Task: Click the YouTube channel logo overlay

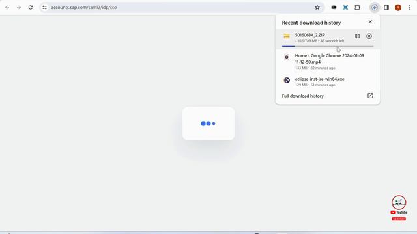Action: coord(399,202)
